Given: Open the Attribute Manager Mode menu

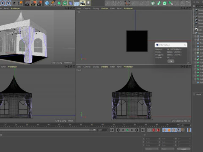Looking at the screenshot, I should tap(199, 95).
